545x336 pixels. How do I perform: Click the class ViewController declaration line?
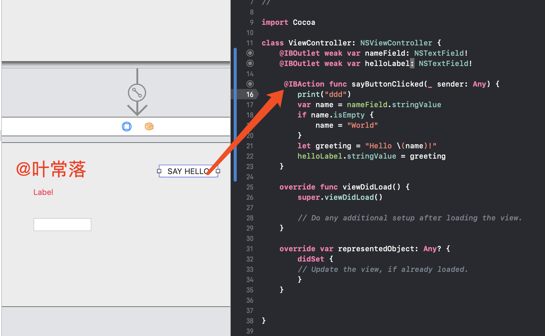click(351, 43)
